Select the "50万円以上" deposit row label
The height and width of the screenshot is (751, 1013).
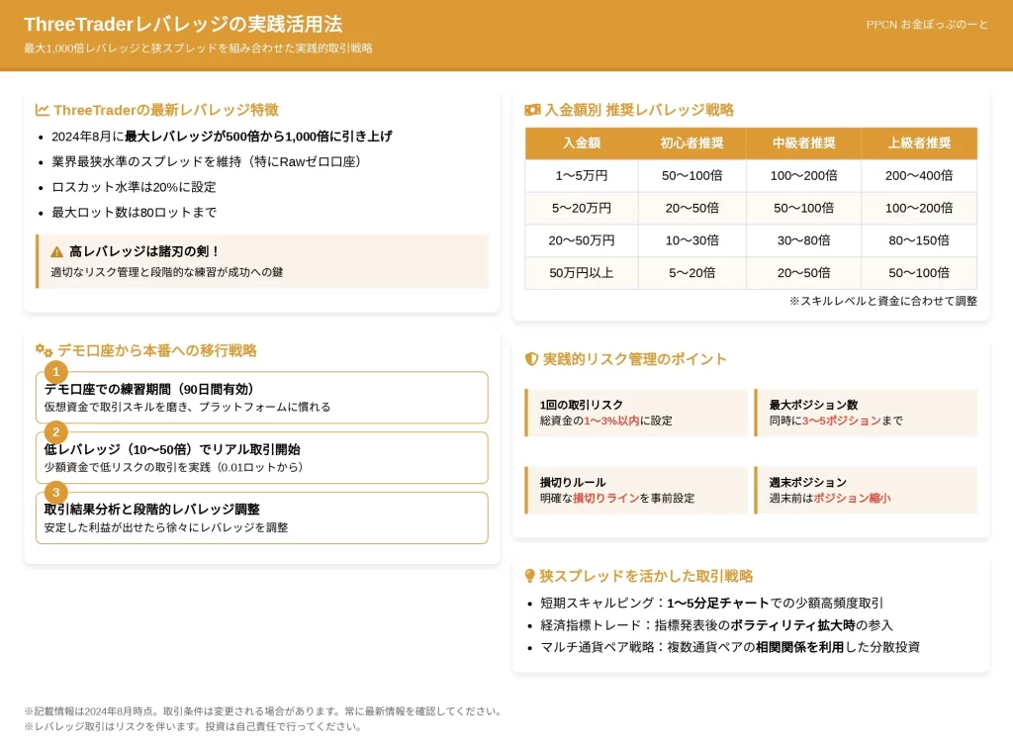[582, 273]
